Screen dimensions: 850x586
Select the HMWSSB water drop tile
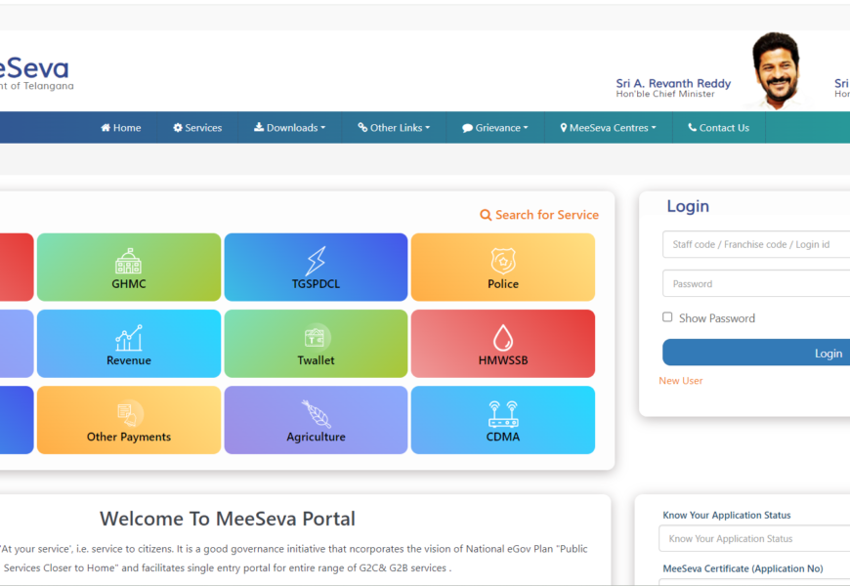point(502,344)
